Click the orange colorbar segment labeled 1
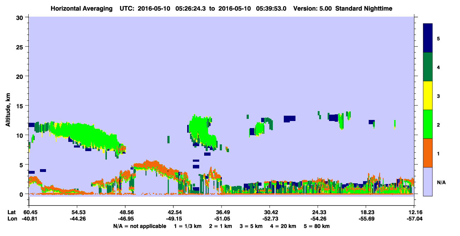The image size is (460, 236). point(428,153)
